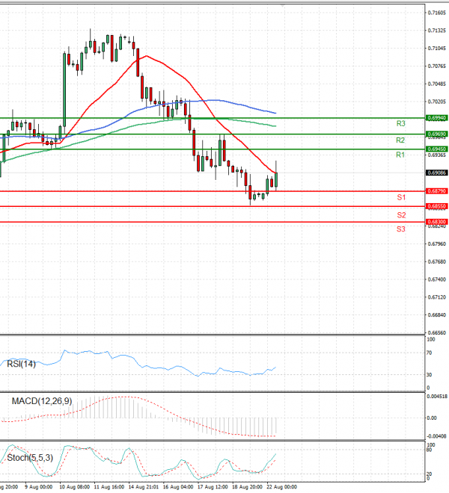
Task: Click the MACD 0.004518 scale value
Action: [x=437, y=397]
